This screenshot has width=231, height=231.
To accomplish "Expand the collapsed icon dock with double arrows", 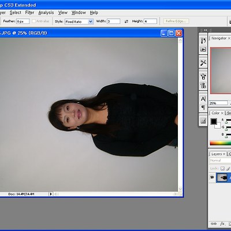I will [x=206, y=30].
